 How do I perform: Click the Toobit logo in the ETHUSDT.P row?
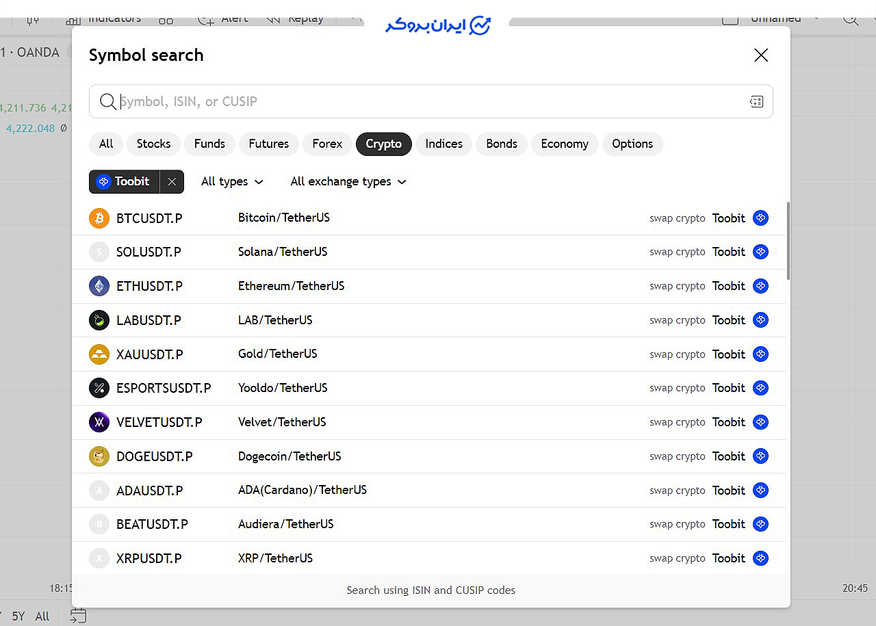click(x=760, y=286)
